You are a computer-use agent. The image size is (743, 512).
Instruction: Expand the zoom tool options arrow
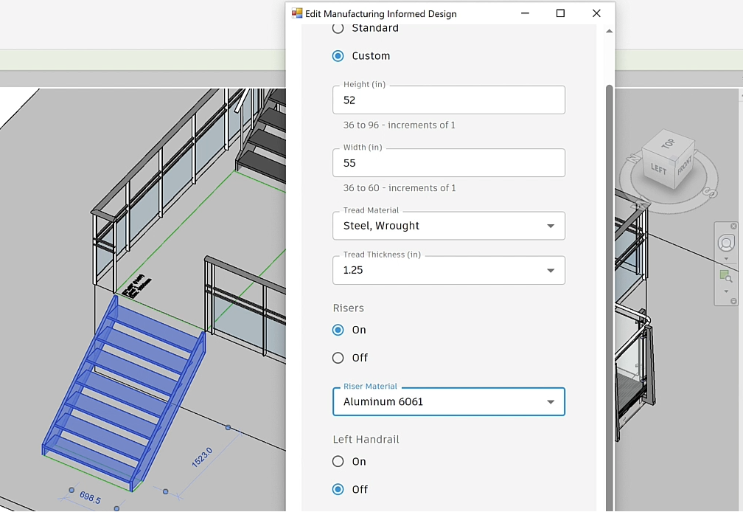[726, 291]
